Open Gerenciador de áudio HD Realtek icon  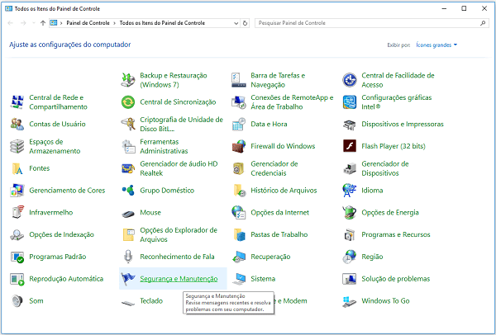click(128, 168)
